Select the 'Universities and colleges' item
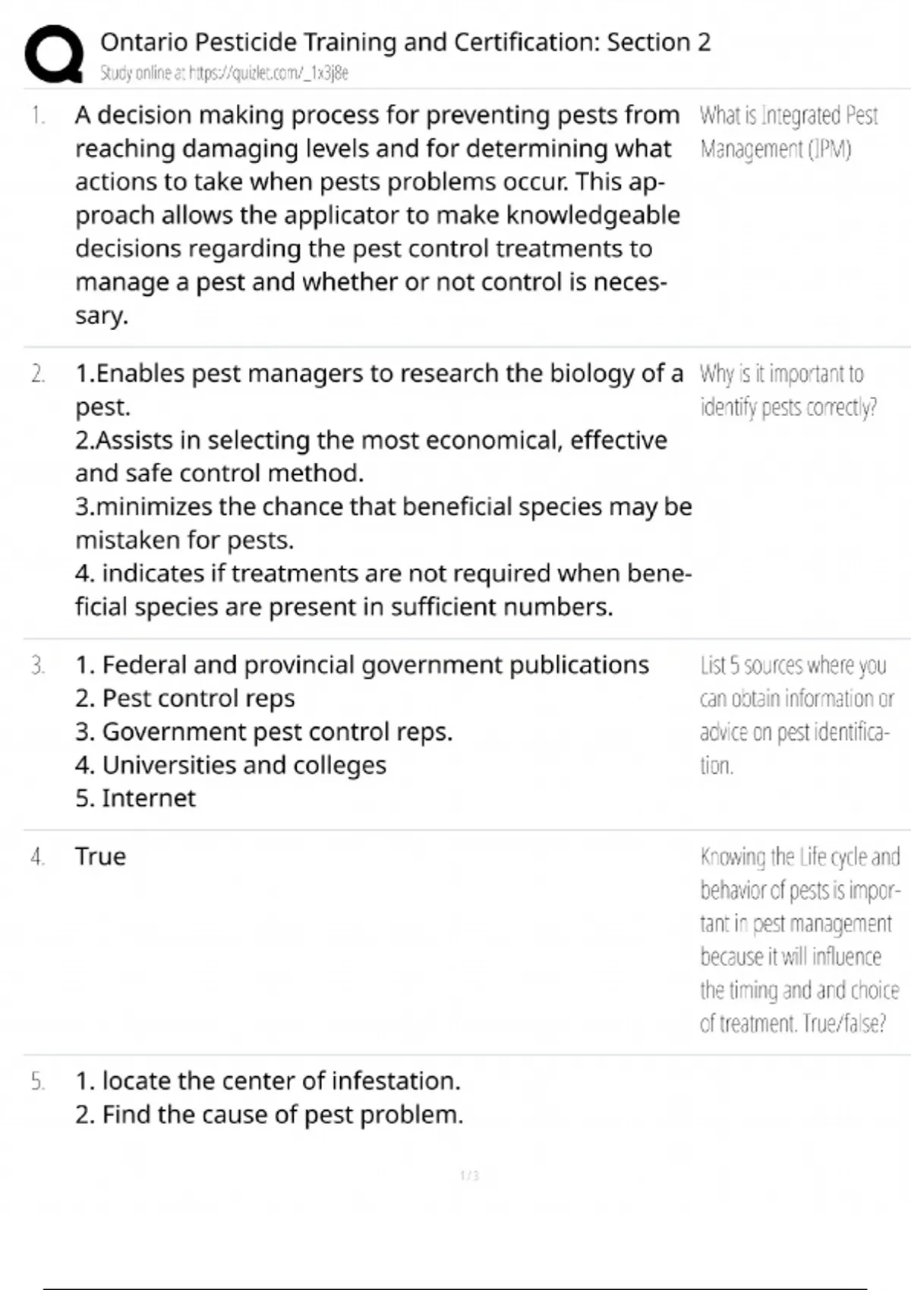Screen dimensions: 911x1290 click(231, 765)
